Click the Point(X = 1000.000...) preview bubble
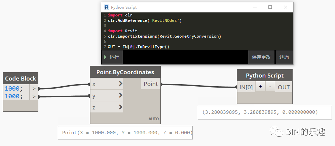Image resolution: width=335 pixels, height=146 pixels. pos(125,133)
